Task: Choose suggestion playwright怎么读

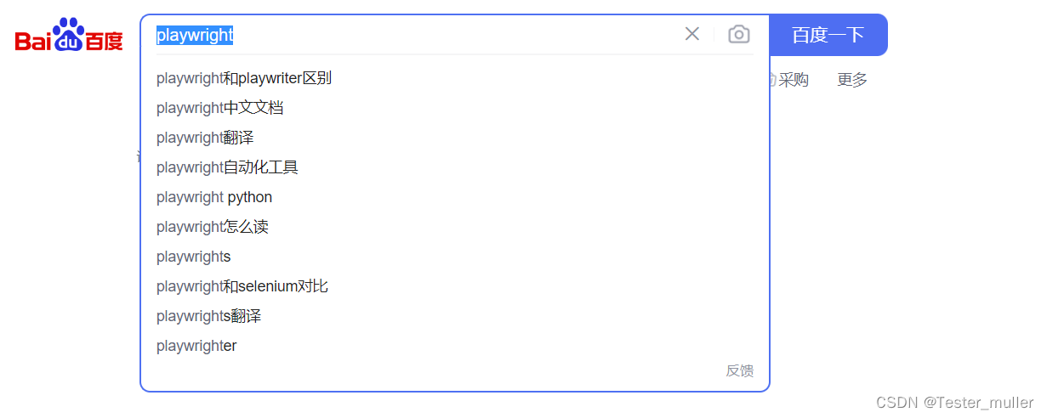Action: pos(213,227)
